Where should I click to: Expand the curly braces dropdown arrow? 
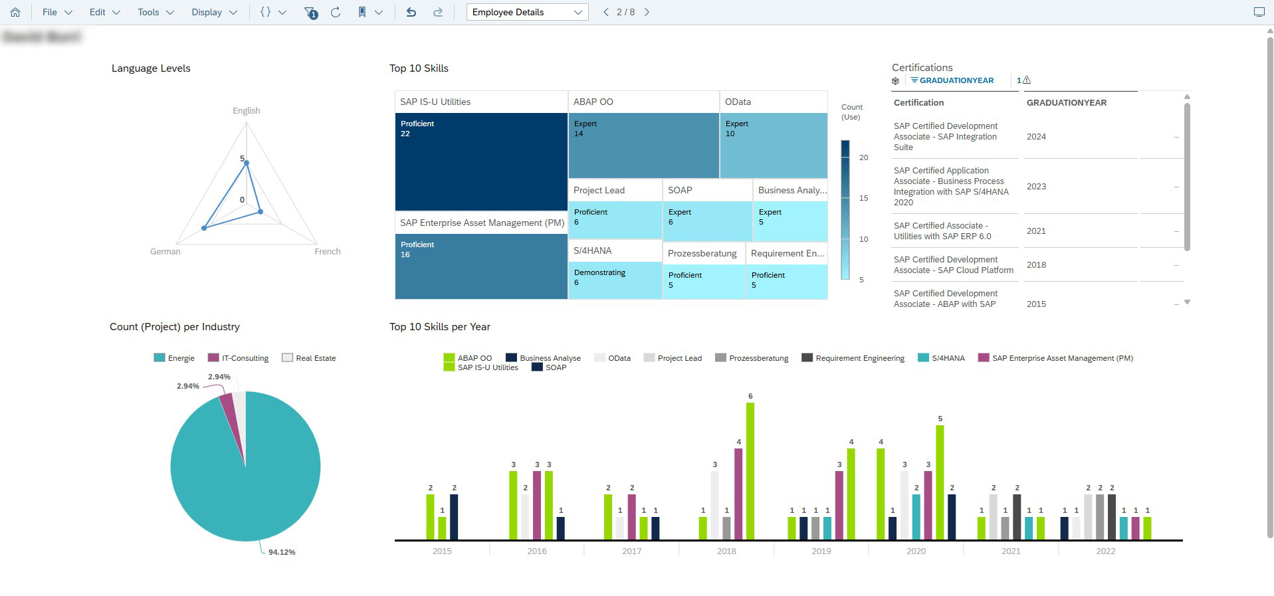coord(282,12)
